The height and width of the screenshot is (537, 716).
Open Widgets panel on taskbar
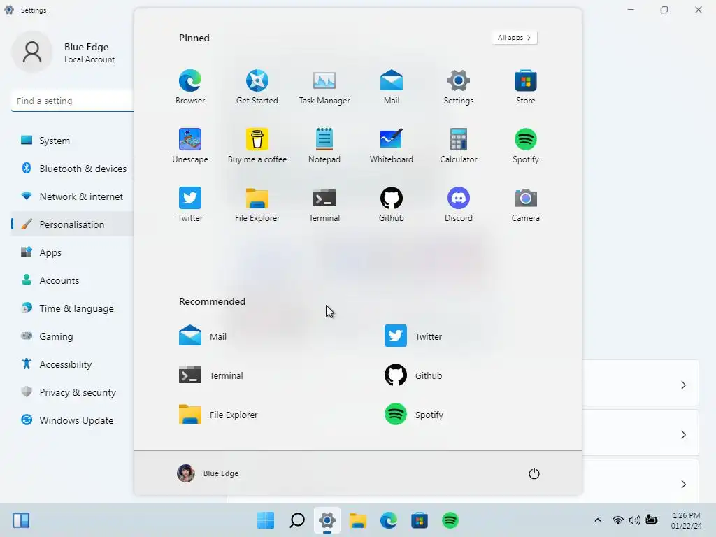[21, 520]
